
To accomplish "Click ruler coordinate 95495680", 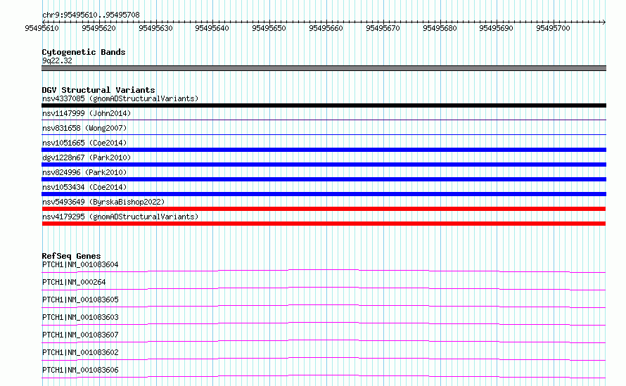I will point(440,28).
